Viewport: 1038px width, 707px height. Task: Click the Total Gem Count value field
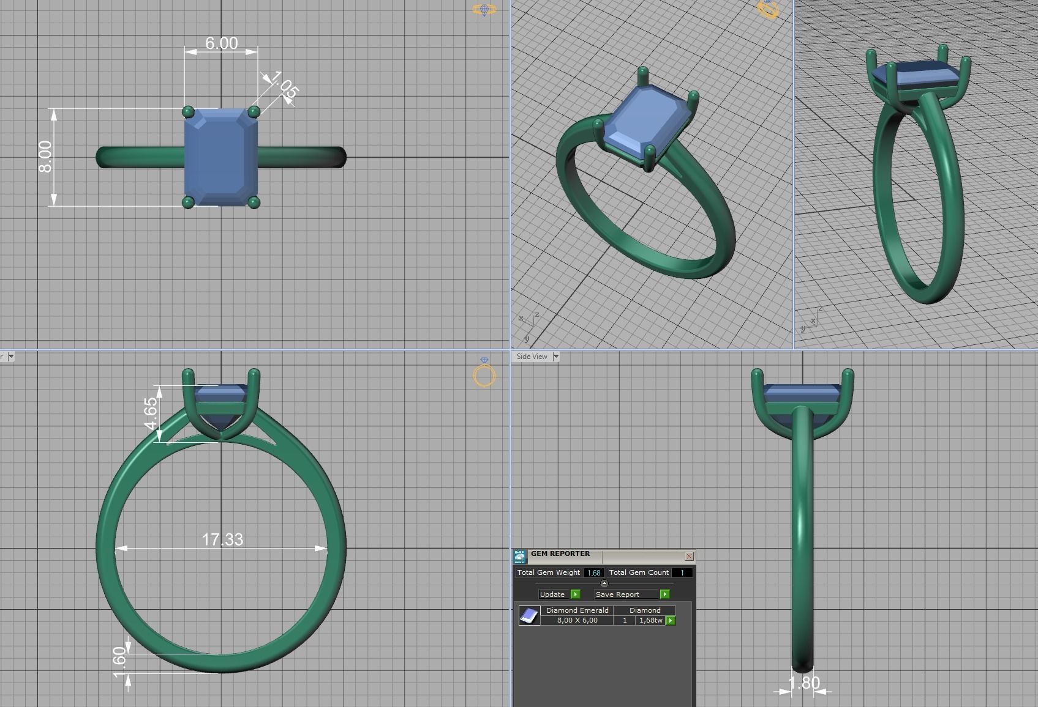[x=682, y=573]
